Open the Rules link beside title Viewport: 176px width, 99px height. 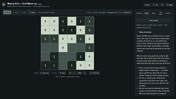40,4
